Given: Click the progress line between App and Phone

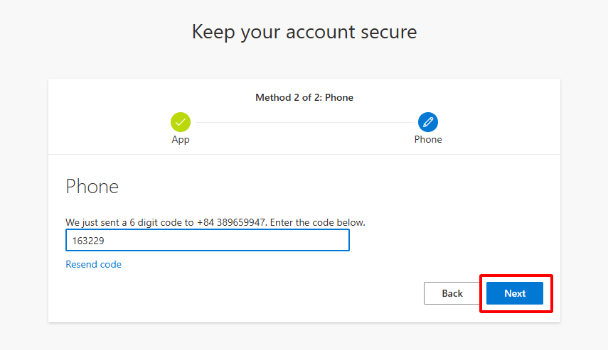Looking at the screenshot, I should tap(304, 122).
